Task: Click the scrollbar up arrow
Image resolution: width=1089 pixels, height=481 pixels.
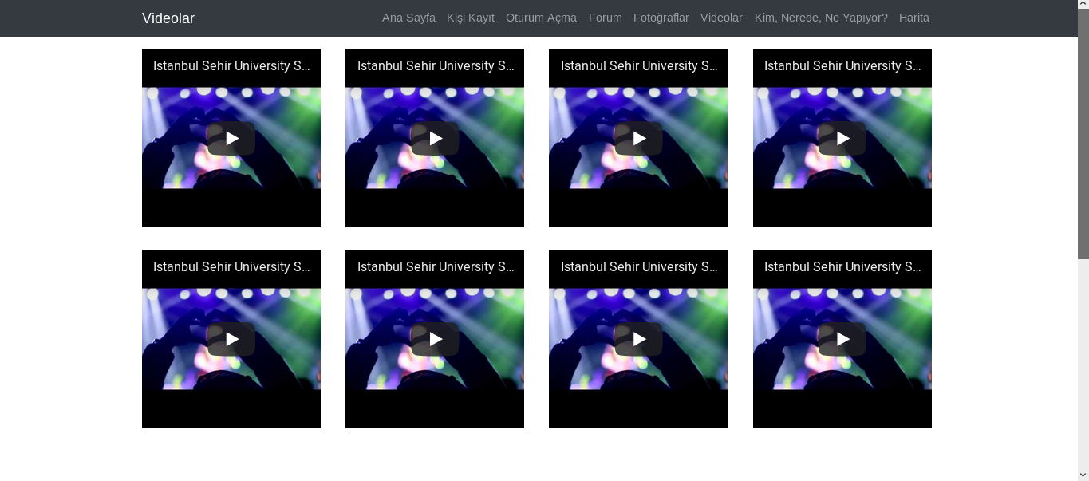Action: click(1083, 6)
